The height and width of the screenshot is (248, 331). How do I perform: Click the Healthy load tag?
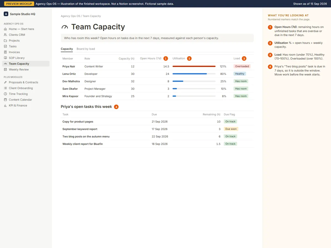240,74
